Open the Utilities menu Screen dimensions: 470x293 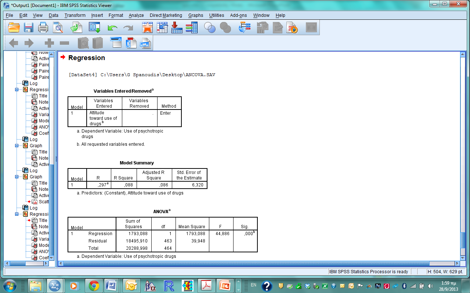[217, 15]
